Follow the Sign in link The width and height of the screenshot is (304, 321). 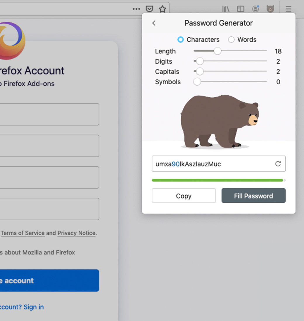(34, 307)
